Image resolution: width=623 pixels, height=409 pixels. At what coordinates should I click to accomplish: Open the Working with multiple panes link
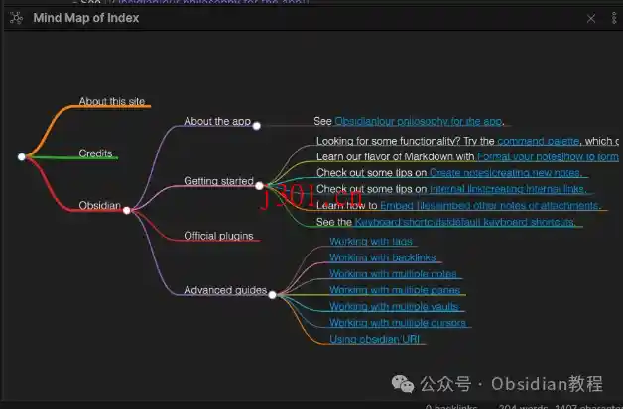click(x=395, y=290)
